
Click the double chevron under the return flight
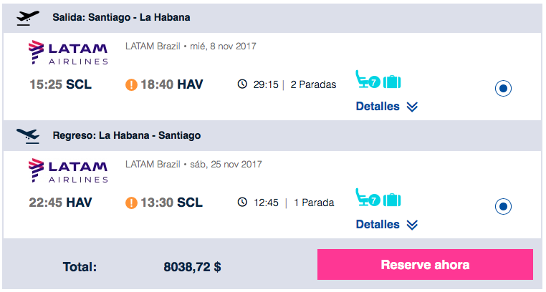click(x=412, y=225)
